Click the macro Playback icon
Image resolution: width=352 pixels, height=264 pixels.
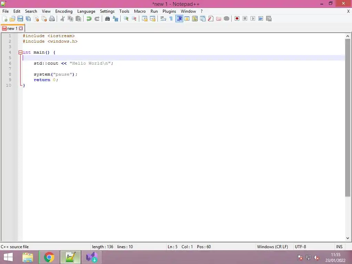(253, 19)
